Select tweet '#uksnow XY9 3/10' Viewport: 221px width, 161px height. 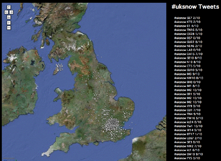(187, 106)
